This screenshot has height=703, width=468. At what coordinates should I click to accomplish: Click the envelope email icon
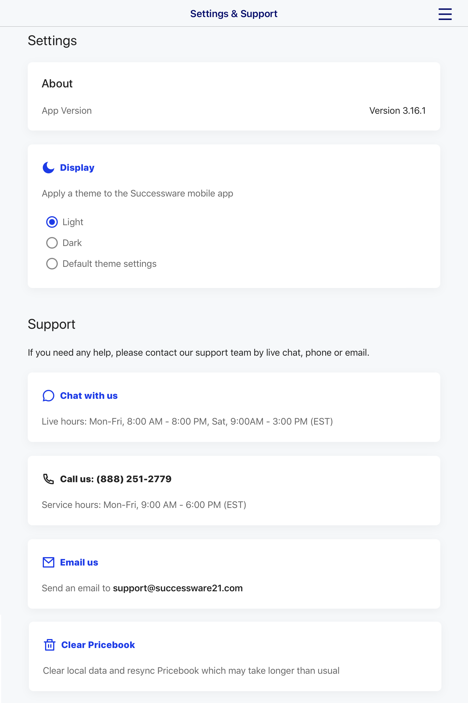pos(48,562)
